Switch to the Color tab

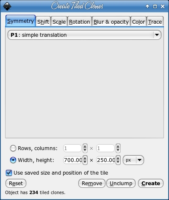pos(139,22)
